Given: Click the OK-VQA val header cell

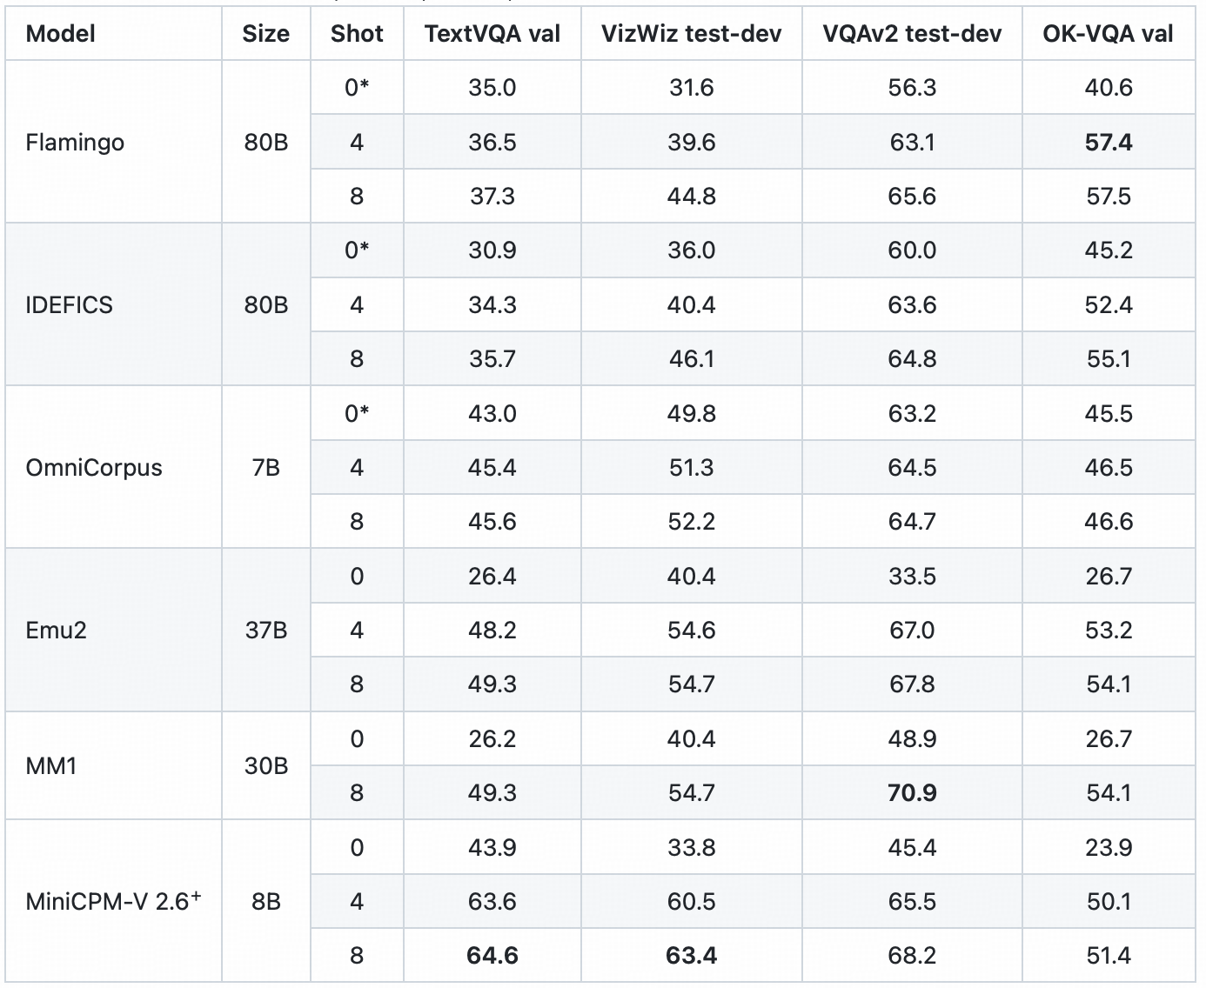Looking at the screenshot, I should point(1108,34).
